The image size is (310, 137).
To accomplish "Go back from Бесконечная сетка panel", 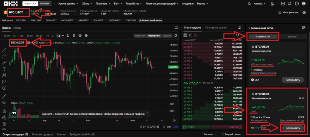I will pyautogui.click(x=249, y=28).
